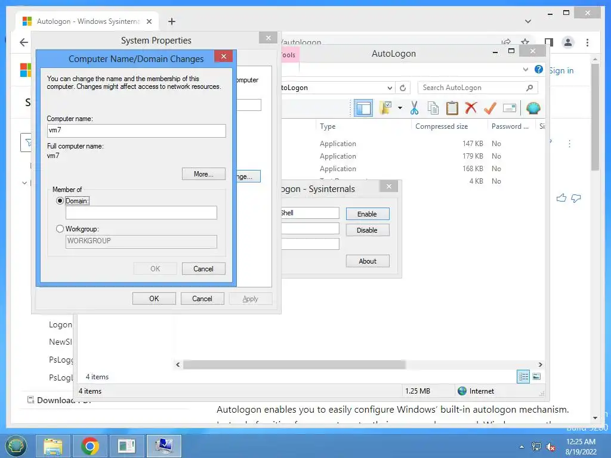Screen dimensions: 611x458
Task: Click the network tray icon
Action: 536,447
